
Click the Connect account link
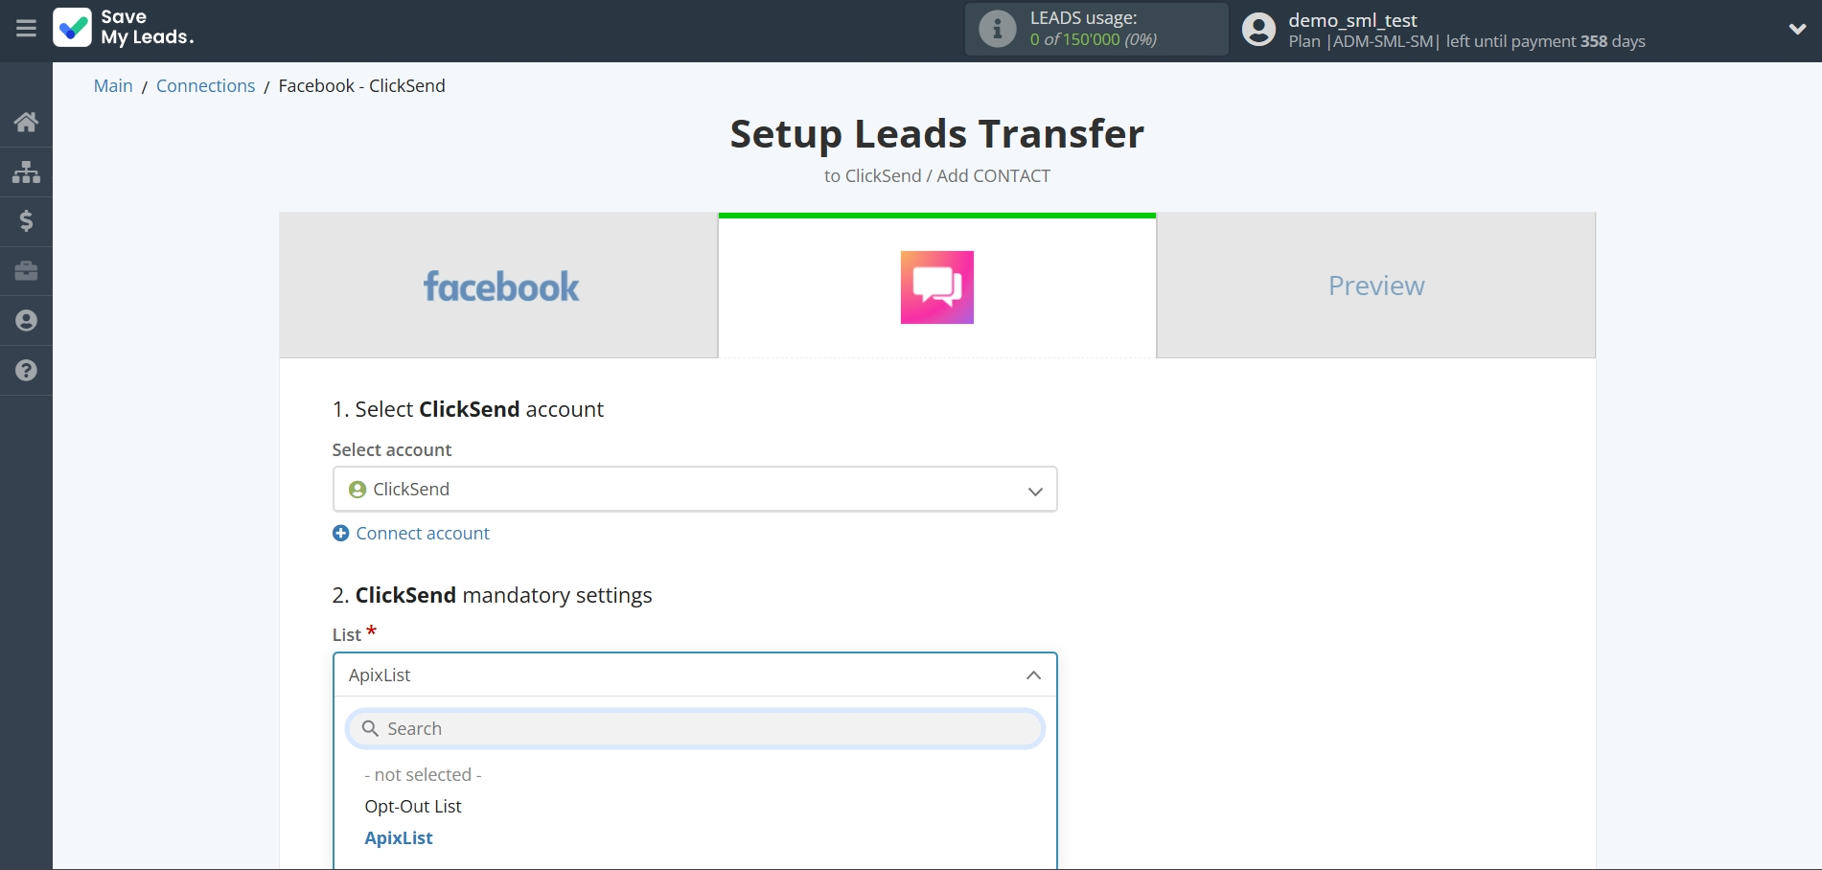tap(422, 534)
